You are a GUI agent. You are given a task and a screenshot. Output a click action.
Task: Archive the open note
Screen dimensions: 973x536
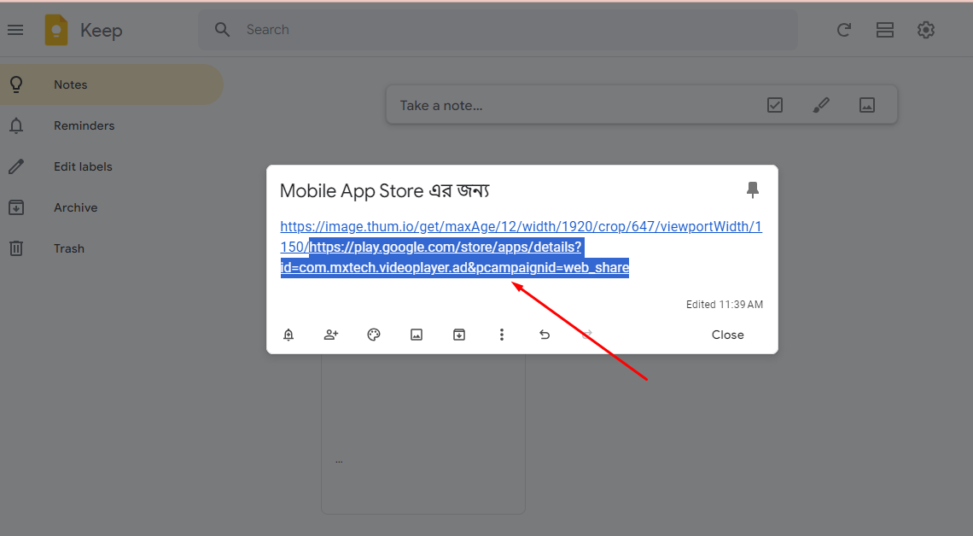click(x=459, y=334)
